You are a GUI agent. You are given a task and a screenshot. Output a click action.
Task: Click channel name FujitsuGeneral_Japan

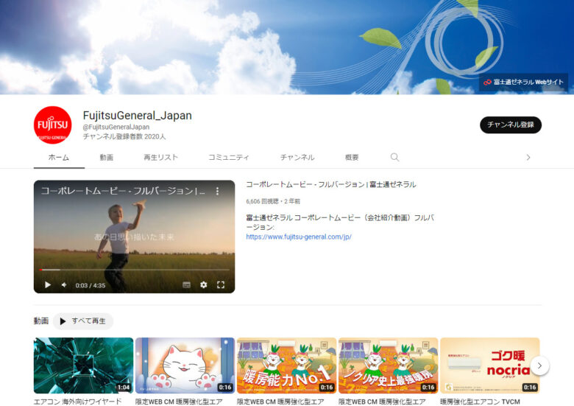[138, 116]
